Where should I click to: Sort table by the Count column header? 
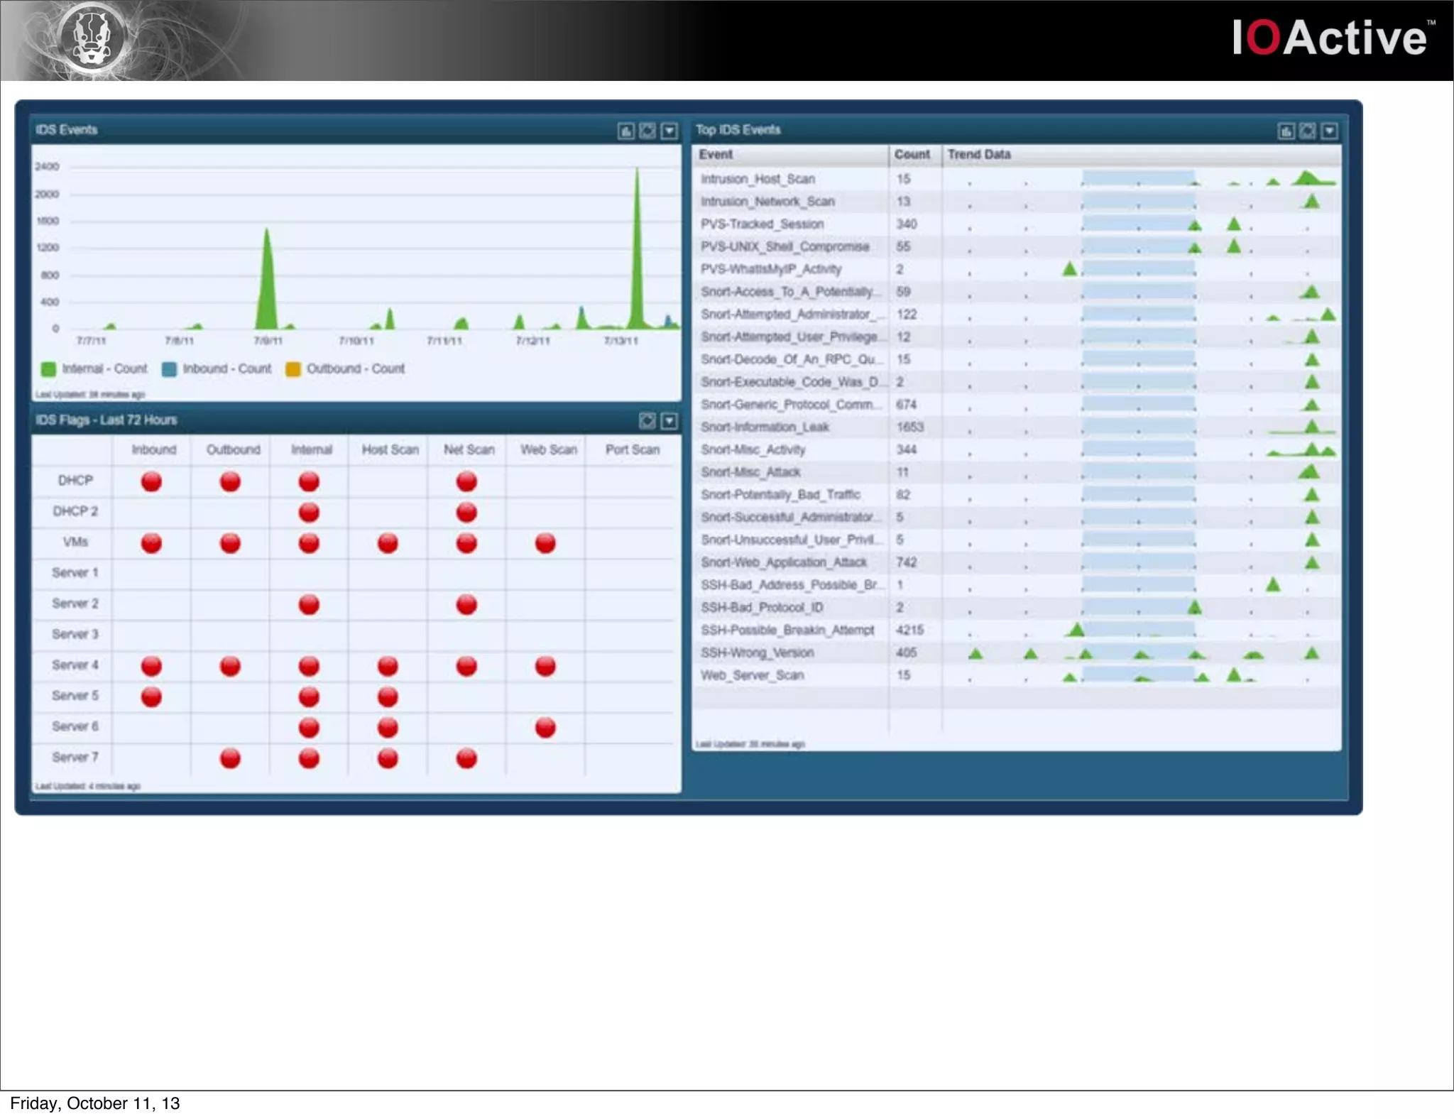tap(912, 155)
